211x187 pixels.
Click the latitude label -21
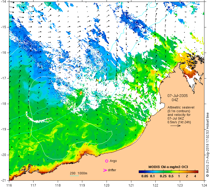pyautogui.click(x=3, y=180)
